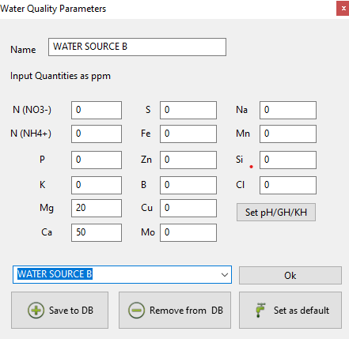The height and width of the screenshot is (339, 349).
Task: Close the Water Quality Parameters window
Action: tap(343, 9)
